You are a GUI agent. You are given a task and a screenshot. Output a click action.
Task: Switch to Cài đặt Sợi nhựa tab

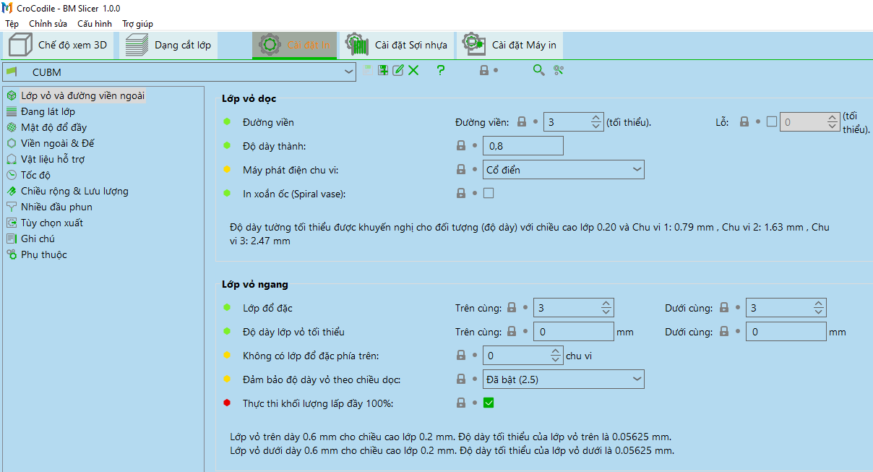click(x=397, y=45)
